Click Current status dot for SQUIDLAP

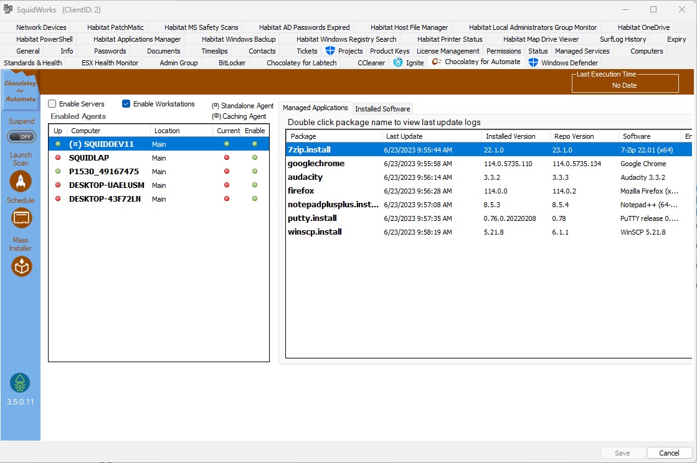227,157
